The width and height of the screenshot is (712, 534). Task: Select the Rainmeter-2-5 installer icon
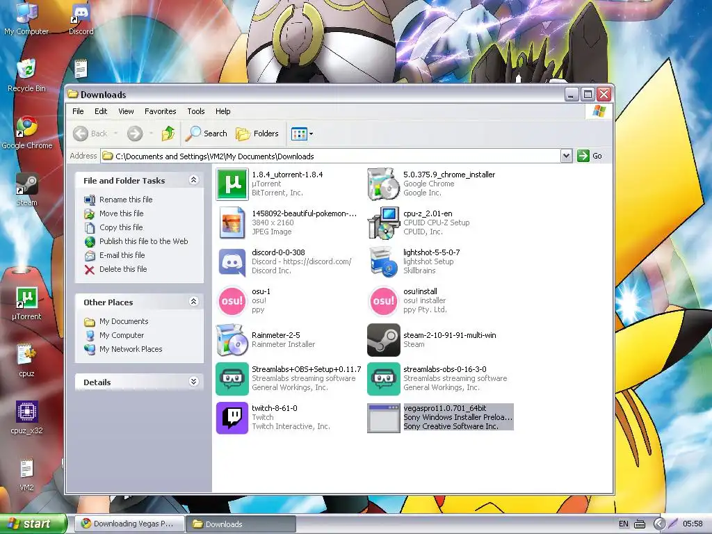click(x=232, y=339)
